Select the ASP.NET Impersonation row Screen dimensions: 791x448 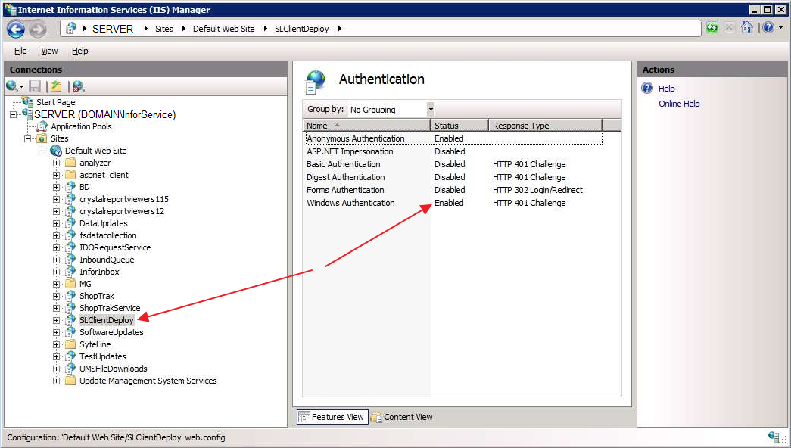click(453, 151)
